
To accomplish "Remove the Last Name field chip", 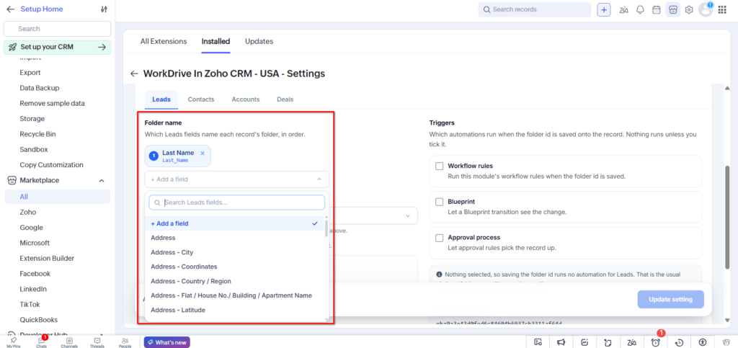I will pyautogui.click(x=203, y=153).
